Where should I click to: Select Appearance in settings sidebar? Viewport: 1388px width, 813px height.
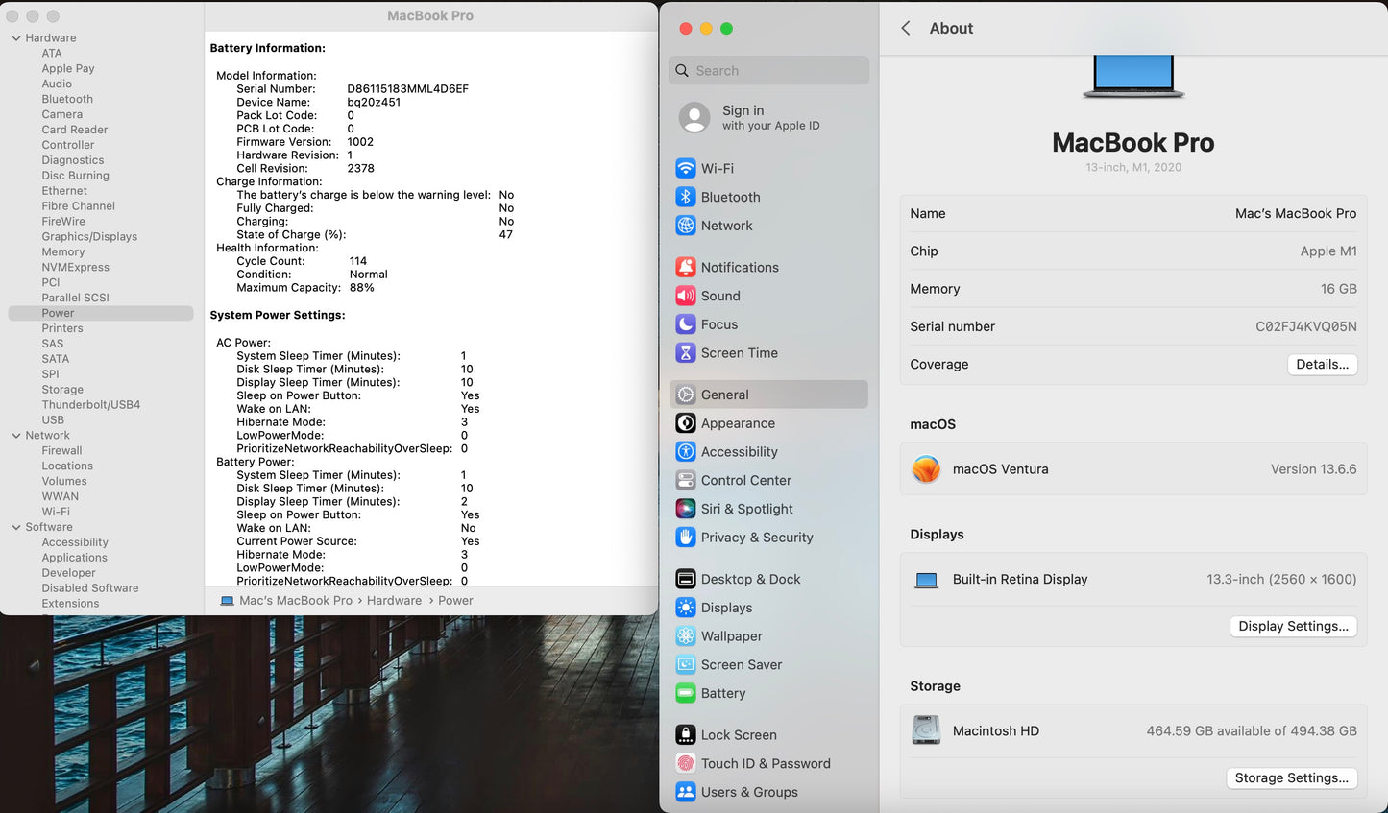pos(737,423)
